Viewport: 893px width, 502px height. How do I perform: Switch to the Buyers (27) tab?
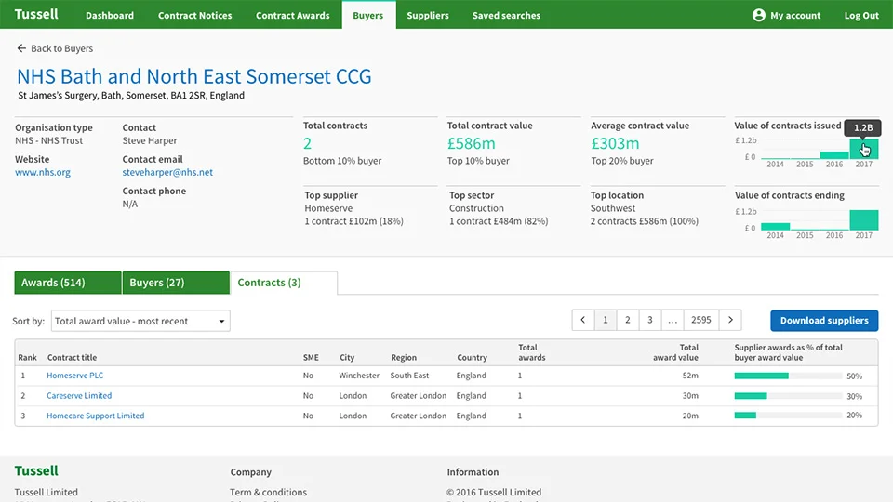click(x=176, y=283)
